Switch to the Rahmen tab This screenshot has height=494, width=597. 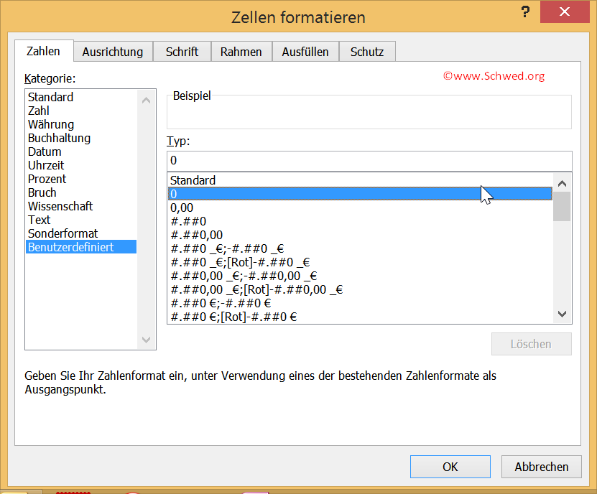pos(241,51)
